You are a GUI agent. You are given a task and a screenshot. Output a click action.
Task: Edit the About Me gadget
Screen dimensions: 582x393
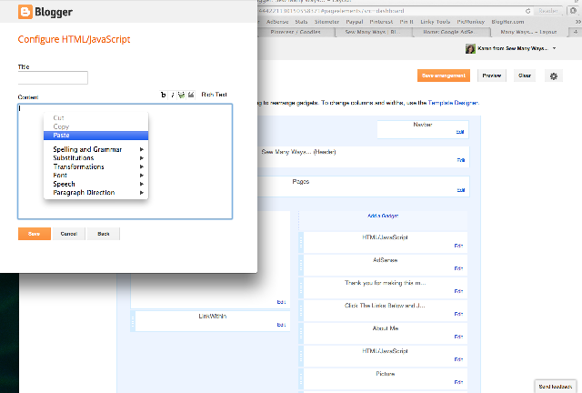(x=458, y=337)
